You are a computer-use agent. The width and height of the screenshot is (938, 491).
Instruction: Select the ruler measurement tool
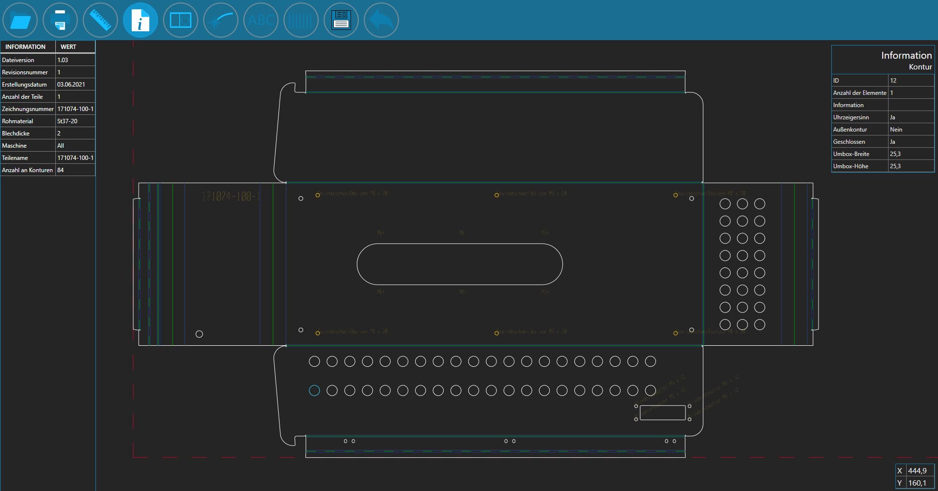[x=100, y=20]
